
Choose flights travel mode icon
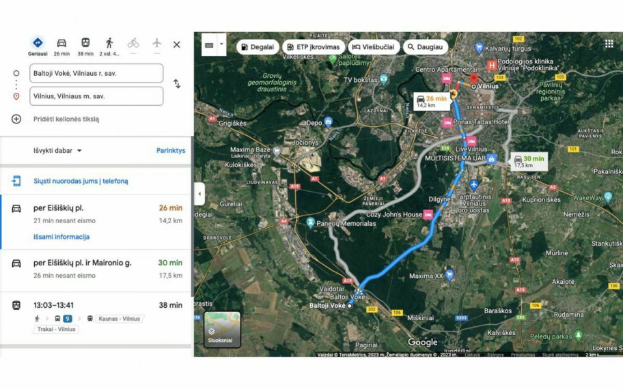click(157, 42)
